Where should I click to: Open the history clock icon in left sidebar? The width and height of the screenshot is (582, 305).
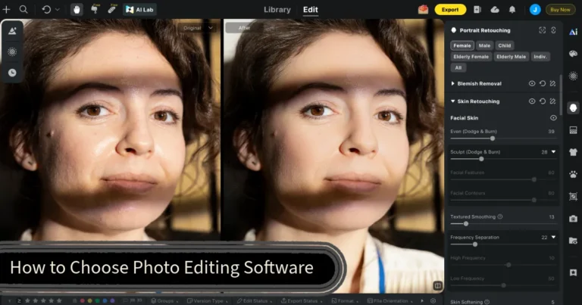point(12,72)
